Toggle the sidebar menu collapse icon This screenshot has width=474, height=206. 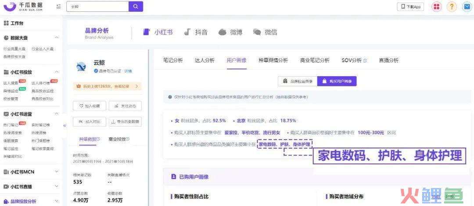59,7
